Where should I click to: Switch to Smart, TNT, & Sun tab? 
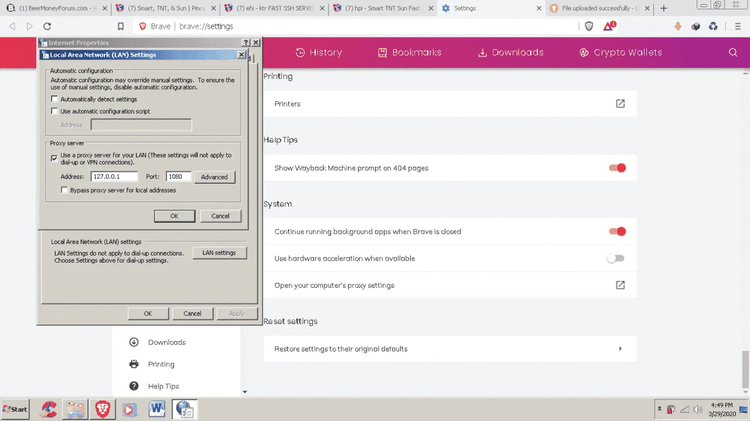click(x=165, y=8)
